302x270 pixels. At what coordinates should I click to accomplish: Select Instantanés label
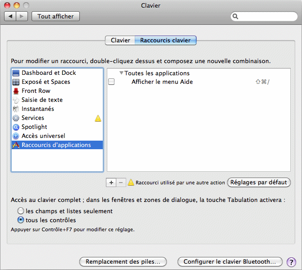[38, 109]
